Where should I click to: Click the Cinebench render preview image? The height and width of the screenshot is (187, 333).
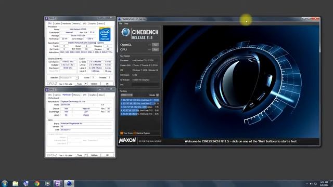click(x=241, y=82)
